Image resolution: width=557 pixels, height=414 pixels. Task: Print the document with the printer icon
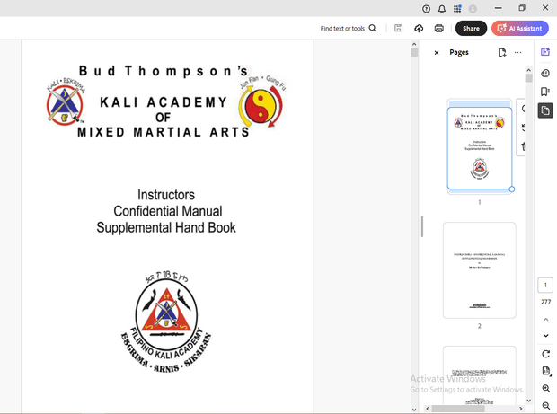click(x=439, y=28)
